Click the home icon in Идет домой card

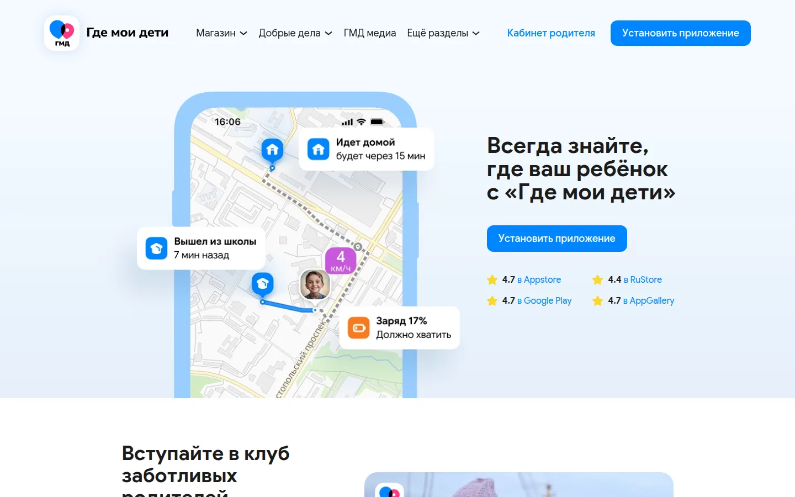click(x=319, y=149)
